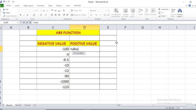
Task: Click the Insert new worksheet tab icon
Action: pyautogui.click(x=35, y=105)
